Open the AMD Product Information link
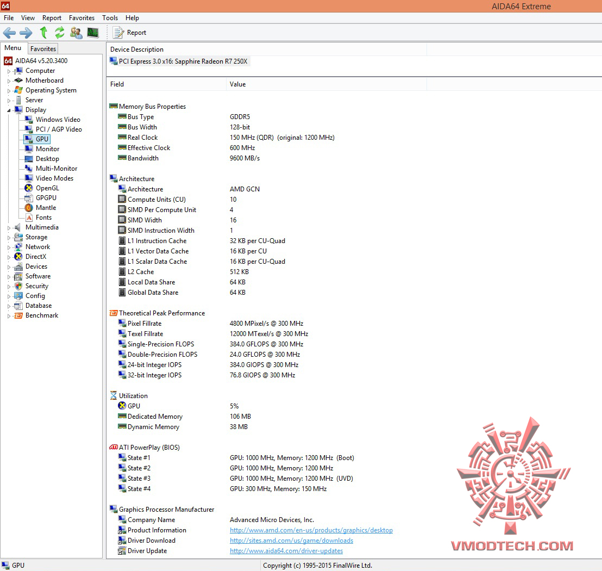 (311, 530)
